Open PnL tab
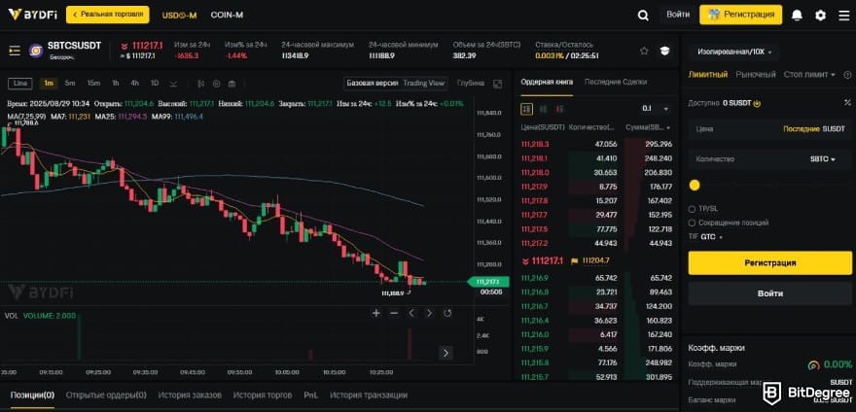856x412 pixels. (x=310, y=395)
